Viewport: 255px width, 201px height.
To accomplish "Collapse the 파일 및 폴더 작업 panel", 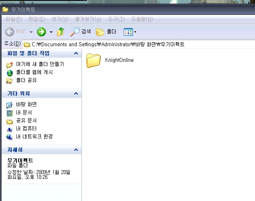I will pos(76,53).
